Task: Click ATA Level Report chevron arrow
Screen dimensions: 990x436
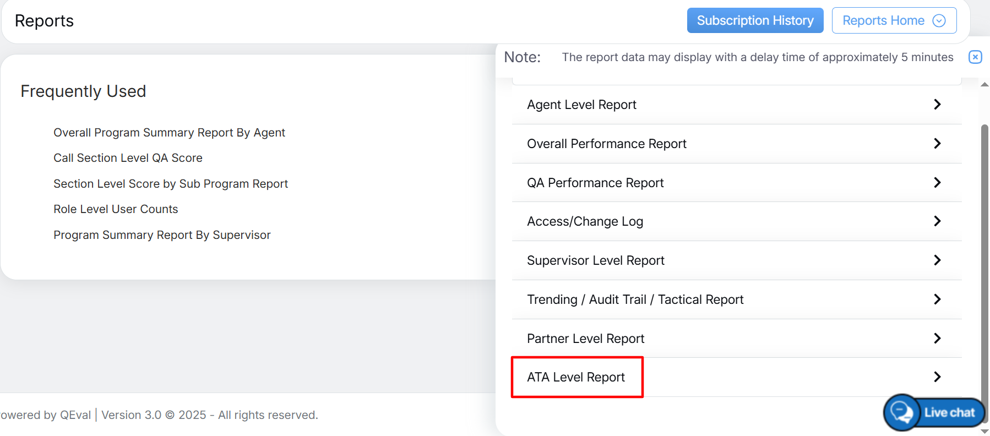Action: pyautogui.click(x=937, y=377)
